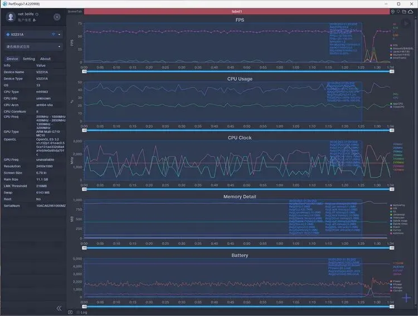Toggle the FPS legend series
Viewport: 418px width, 316px height.
(393, 46)
